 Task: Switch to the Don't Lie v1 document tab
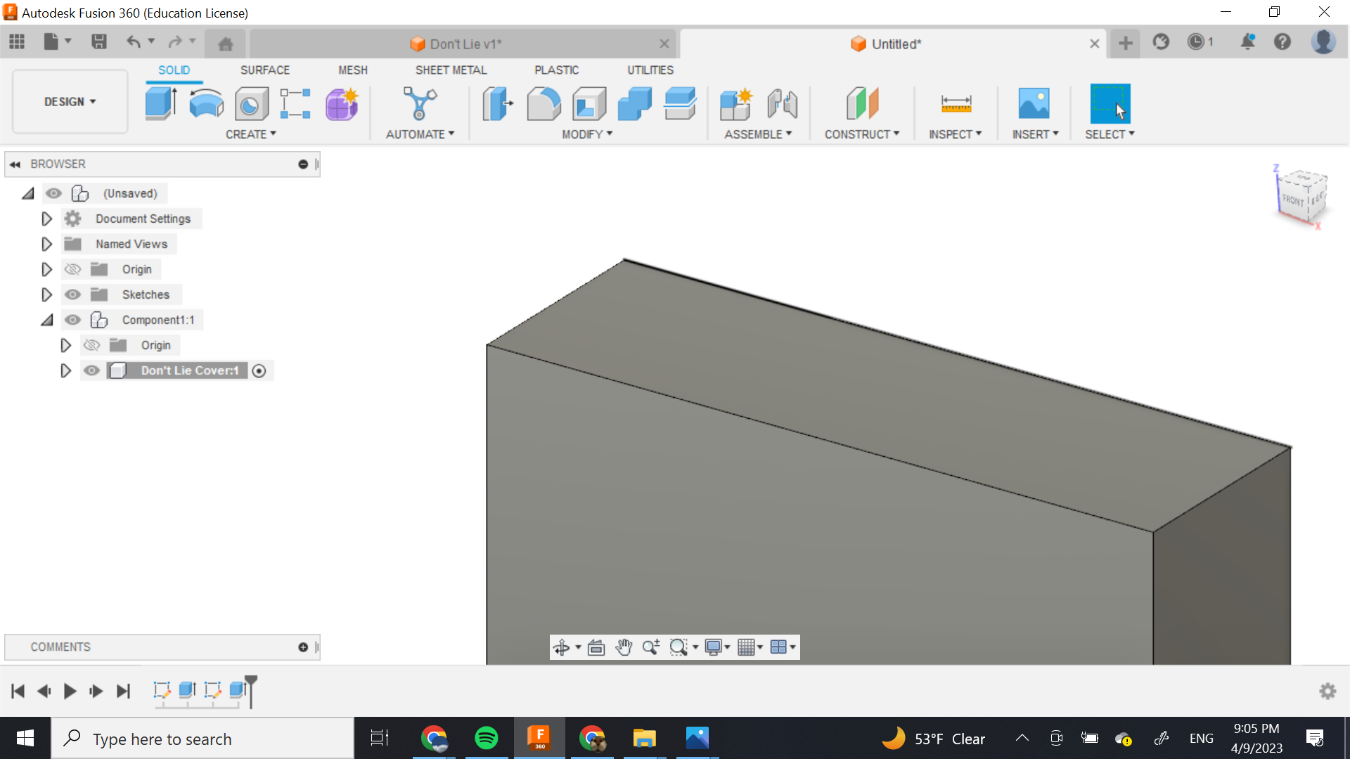[x=465, y=44]
